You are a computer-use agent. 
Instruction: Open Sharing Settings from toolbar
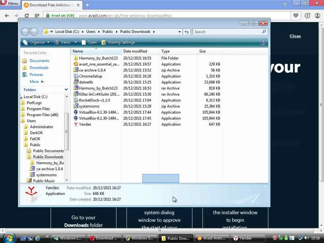[x=118, y=42]
